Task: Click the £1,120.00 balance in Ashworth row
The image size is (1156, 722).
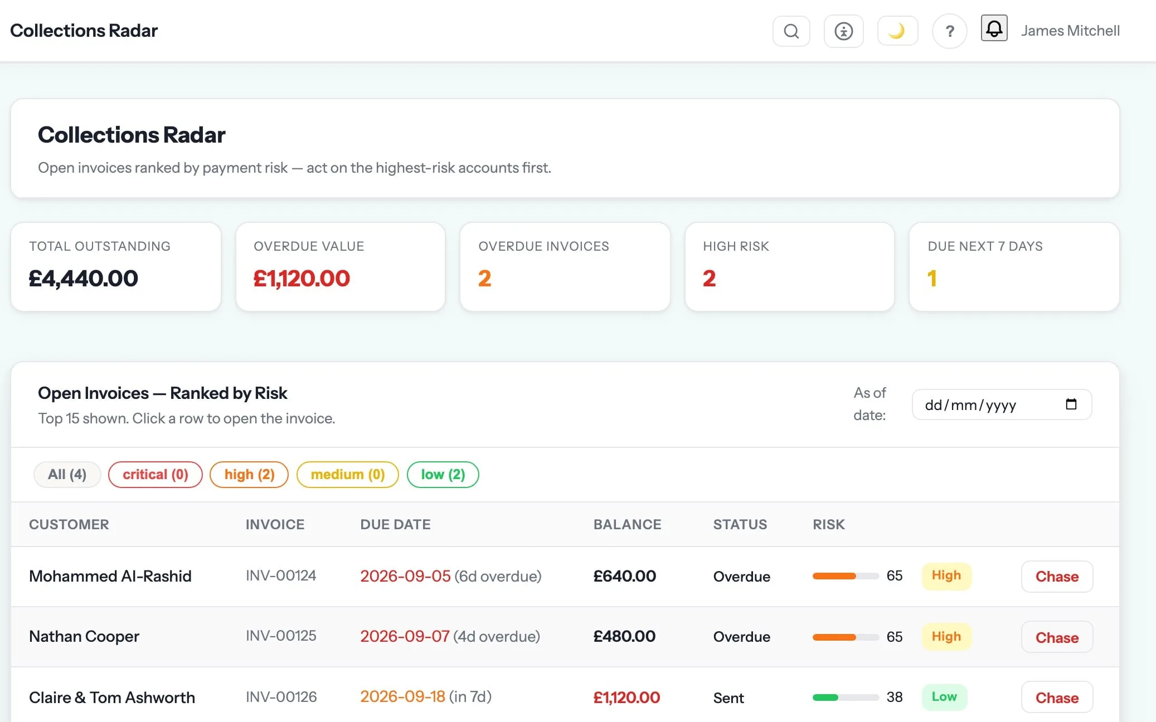Action: tap(626, 697)
